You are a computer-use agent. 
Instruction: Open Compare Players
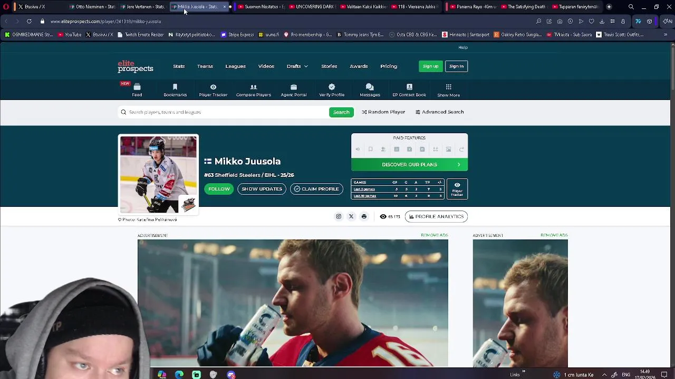[254, 90]
